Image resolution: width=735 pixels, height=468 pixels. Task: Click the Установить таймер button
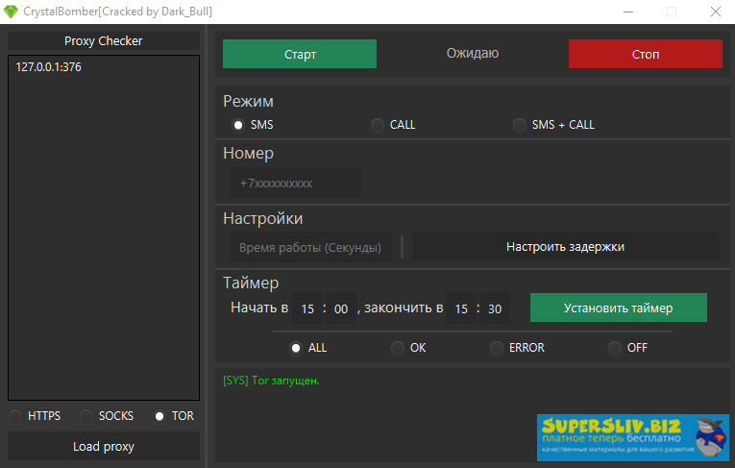618,308
